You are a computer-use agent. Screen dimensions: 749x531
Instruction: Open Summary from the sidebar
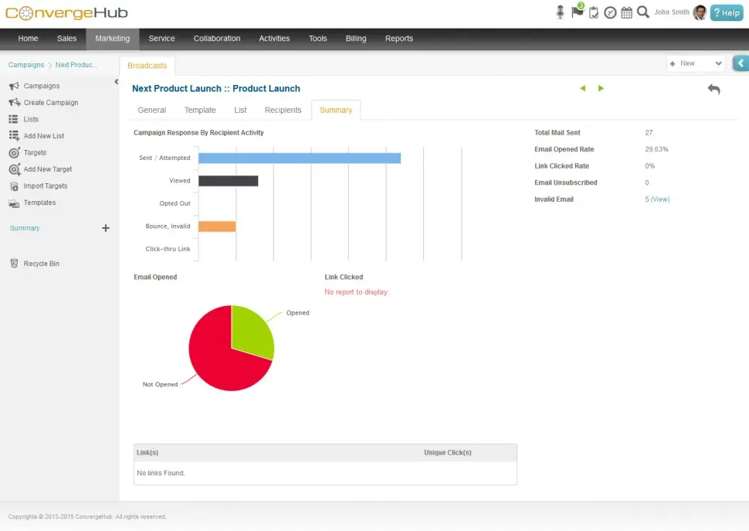[x=25, y=227]
